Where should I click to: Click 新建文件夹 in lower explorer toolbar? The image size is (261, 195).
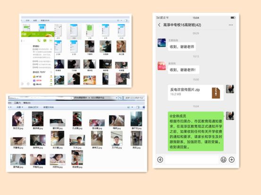[49, 107]
